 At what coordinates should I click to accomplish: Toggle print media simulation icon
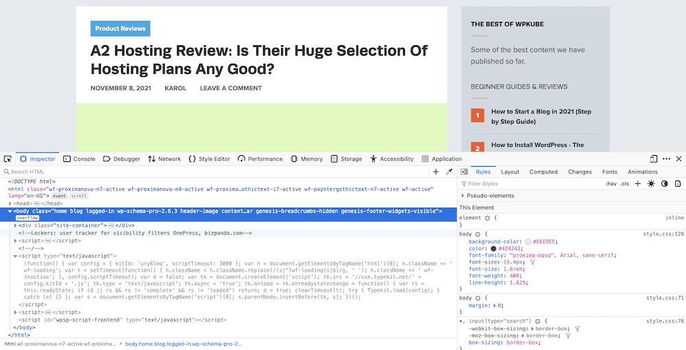click(678, 184)
